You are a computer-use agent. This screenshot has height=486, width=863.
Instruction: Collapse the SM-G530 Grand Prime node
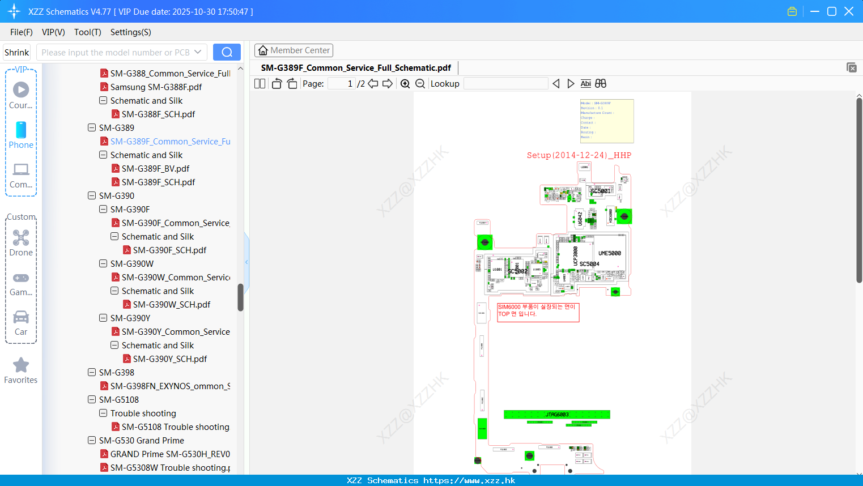pos(92,440)
